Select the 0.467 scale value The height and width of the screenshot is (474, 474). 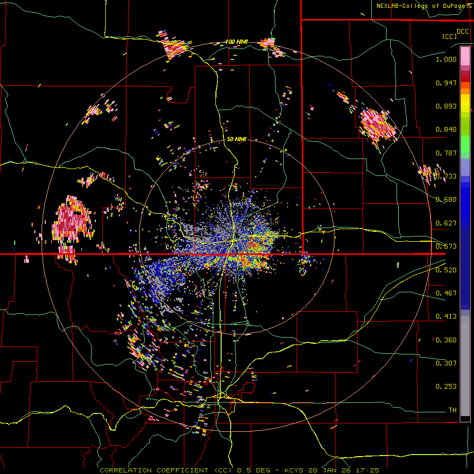tap(446, 293)
